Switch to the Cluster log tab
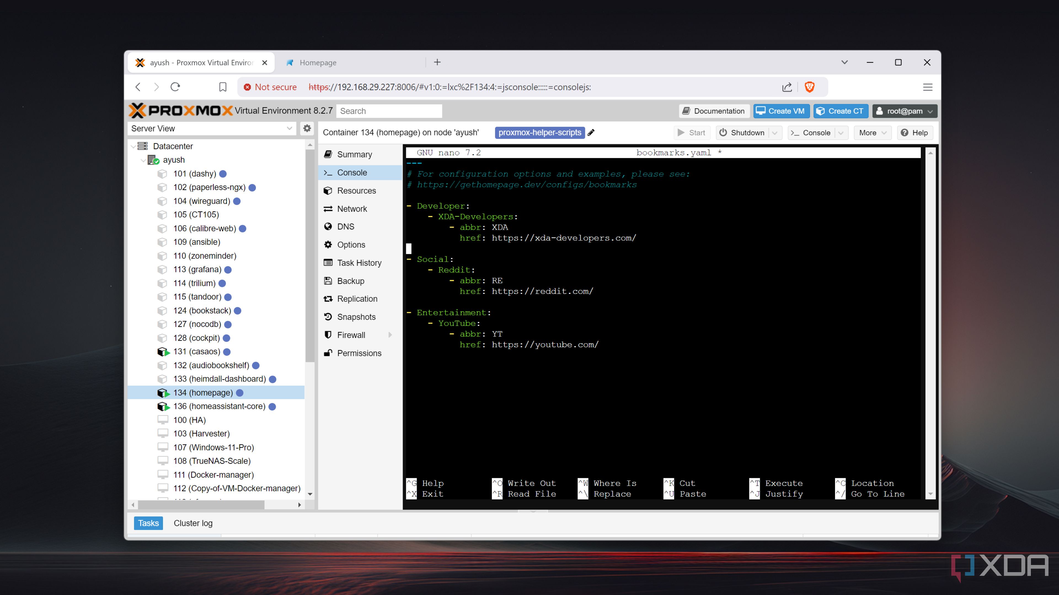Screen dimensions: 1059x595 coord(193,523)
